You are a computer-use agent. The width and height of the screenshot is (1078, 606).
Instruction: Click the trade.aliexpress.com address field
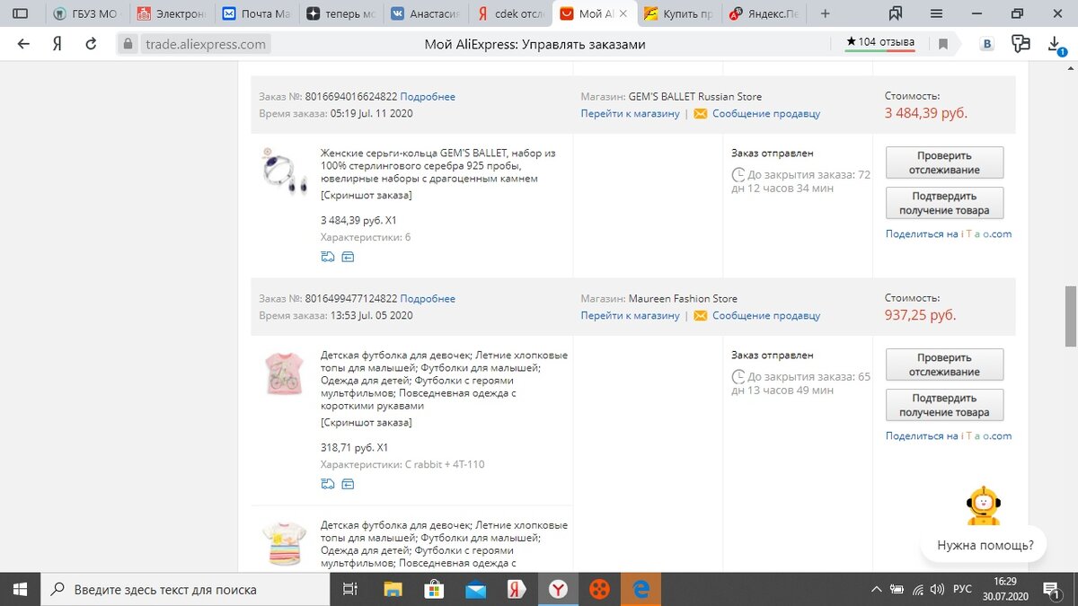tap(206, 44)
